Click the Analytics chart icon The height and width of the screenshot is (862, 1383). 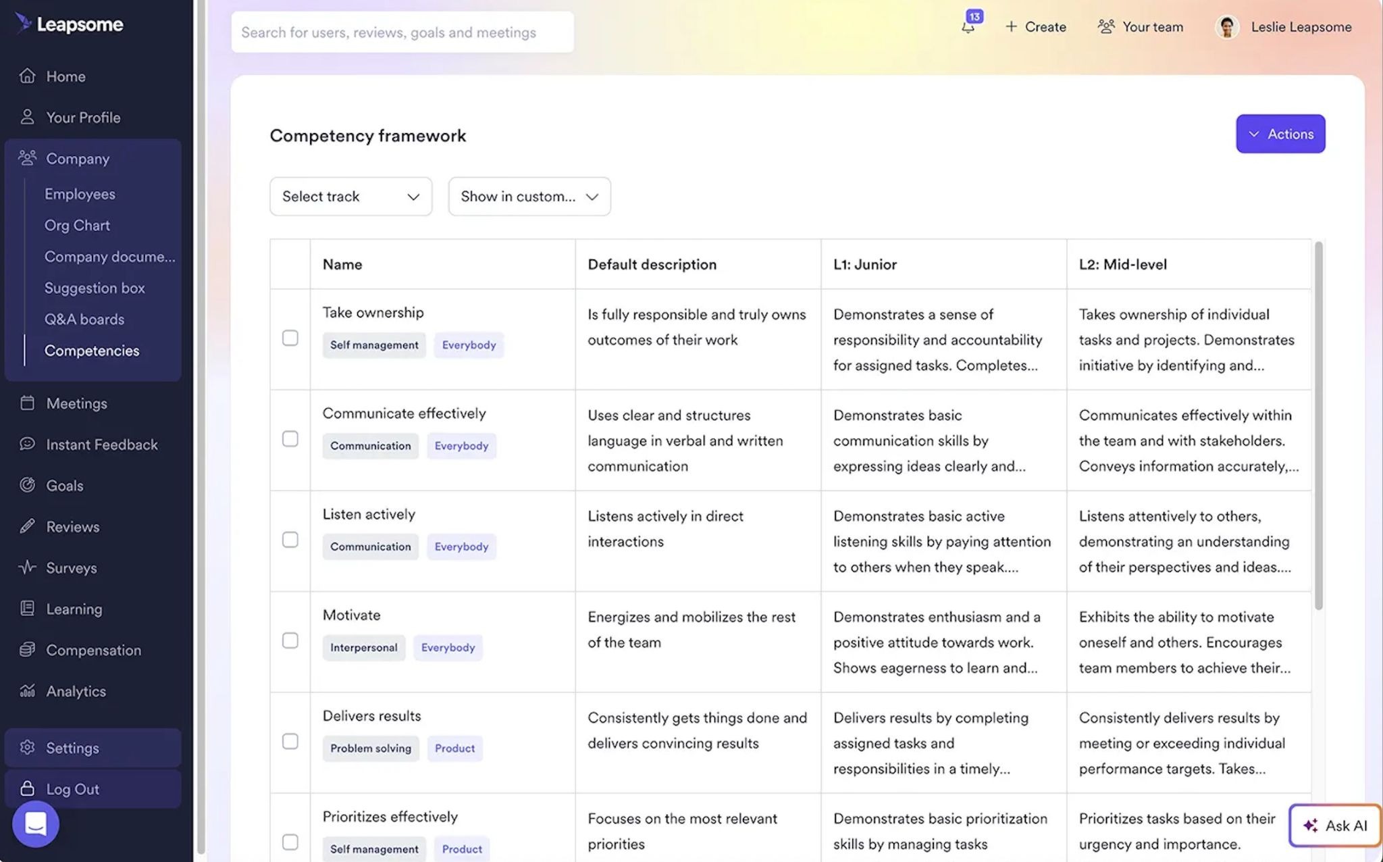pos(27,691)
